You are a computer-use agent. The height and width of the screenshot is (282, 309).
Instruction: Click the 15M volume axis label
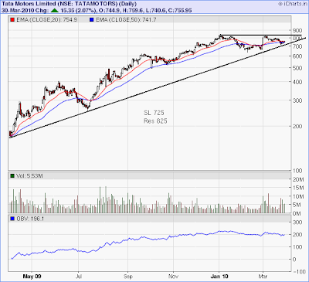[x=298, y=188]
